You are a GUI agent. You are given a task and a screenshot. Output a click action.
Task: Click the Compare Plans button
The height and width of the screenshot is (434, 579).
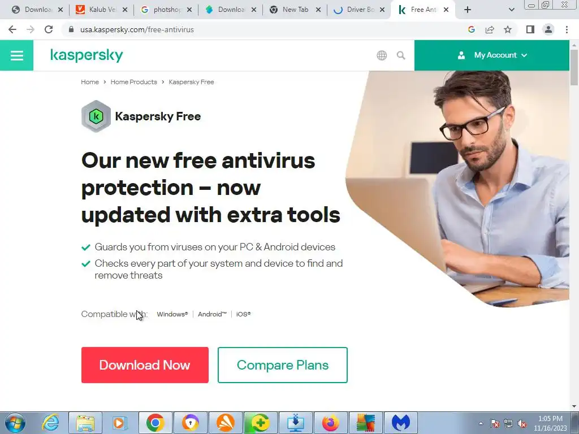tap(283, 365)
